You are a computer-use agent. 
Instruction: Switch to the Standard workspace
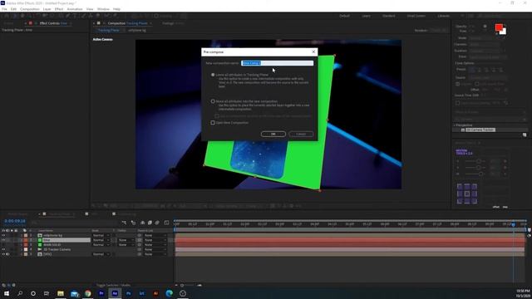[388, 16]
